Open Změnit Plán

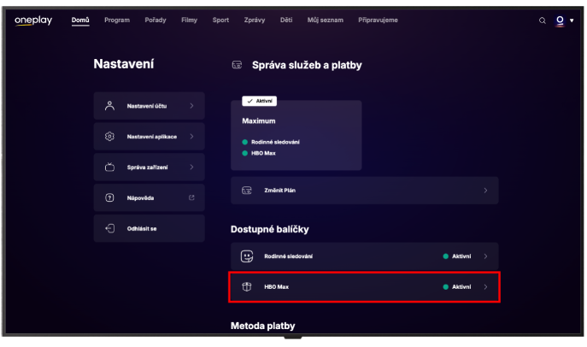tap(365, 191)
